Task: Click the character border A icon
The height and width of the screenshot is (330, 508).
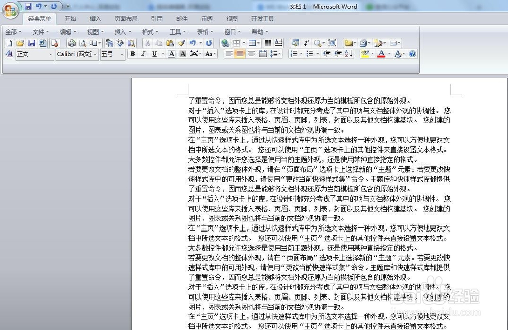Action: [x=171, y=54]
